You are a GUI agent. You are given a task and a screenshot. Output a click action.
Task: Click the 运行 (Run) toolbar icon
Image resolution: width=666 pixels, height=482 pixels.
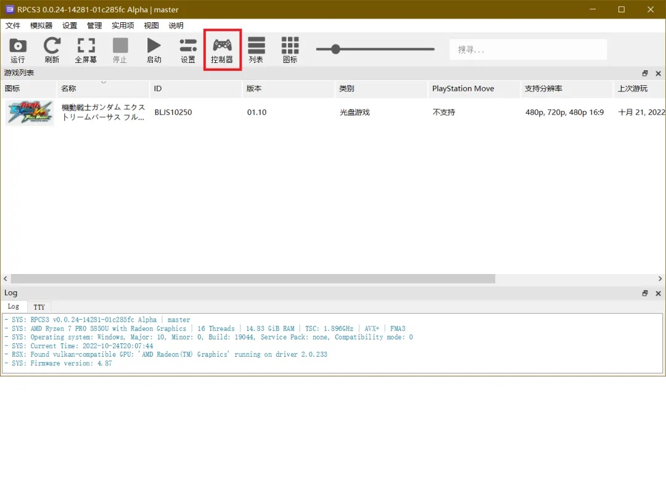[18, 50]
